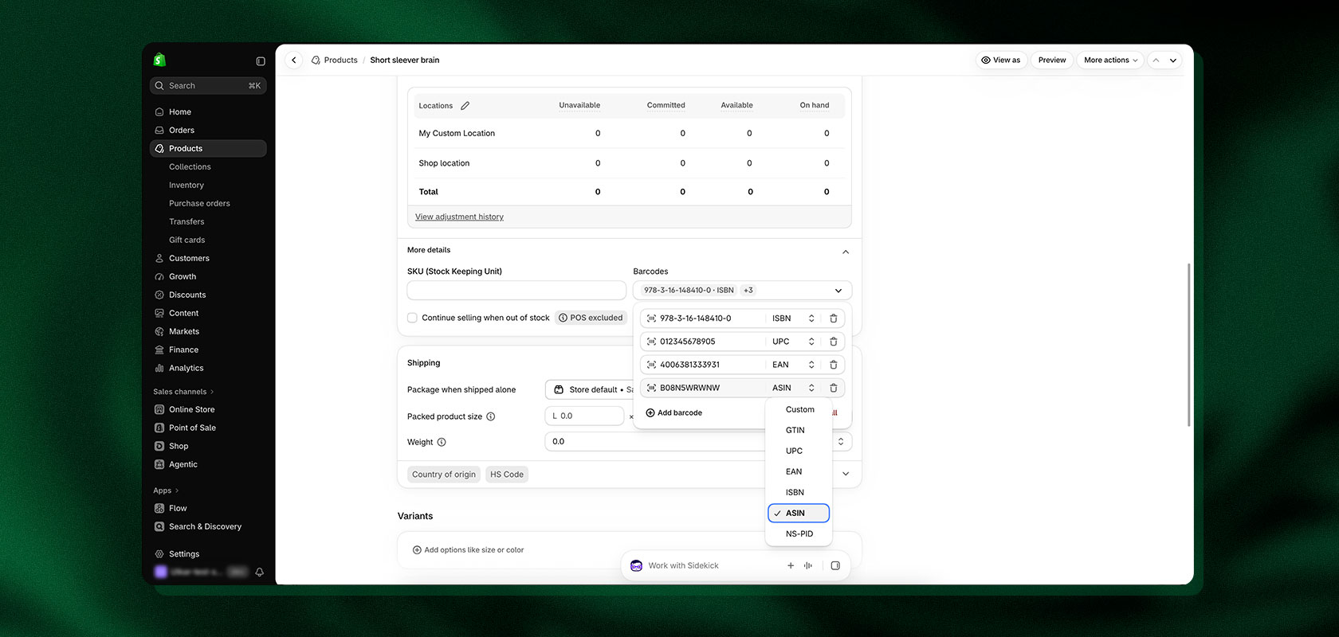Click the Sidekick plus attachment icon
This screenshot has height=637, width=1339.
pyautogui.click(x=791, y=565)
